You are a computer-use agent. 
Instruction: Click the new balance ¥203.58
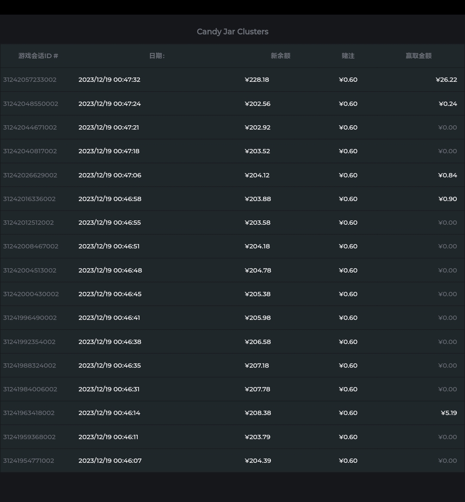coord(257,223)
